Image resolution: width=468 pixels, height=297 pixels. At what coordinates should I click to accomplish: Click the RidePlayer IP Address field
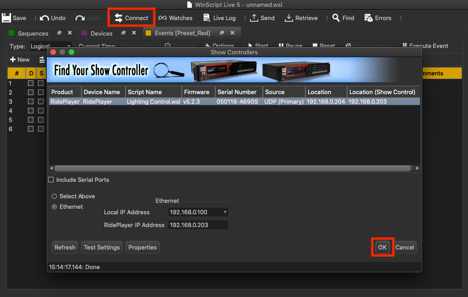pos(198,225)
